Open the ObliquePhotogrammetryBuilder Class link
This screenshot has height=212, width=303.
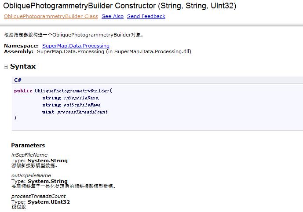coord(51,16)
